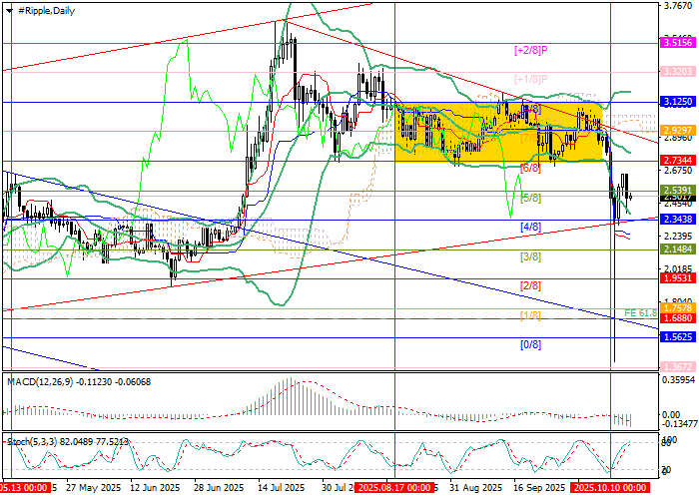The image size is (699, 499).
Task: Select the orange 2.9297 price tag
Action: pyautogui.click(x=678, y=131)
